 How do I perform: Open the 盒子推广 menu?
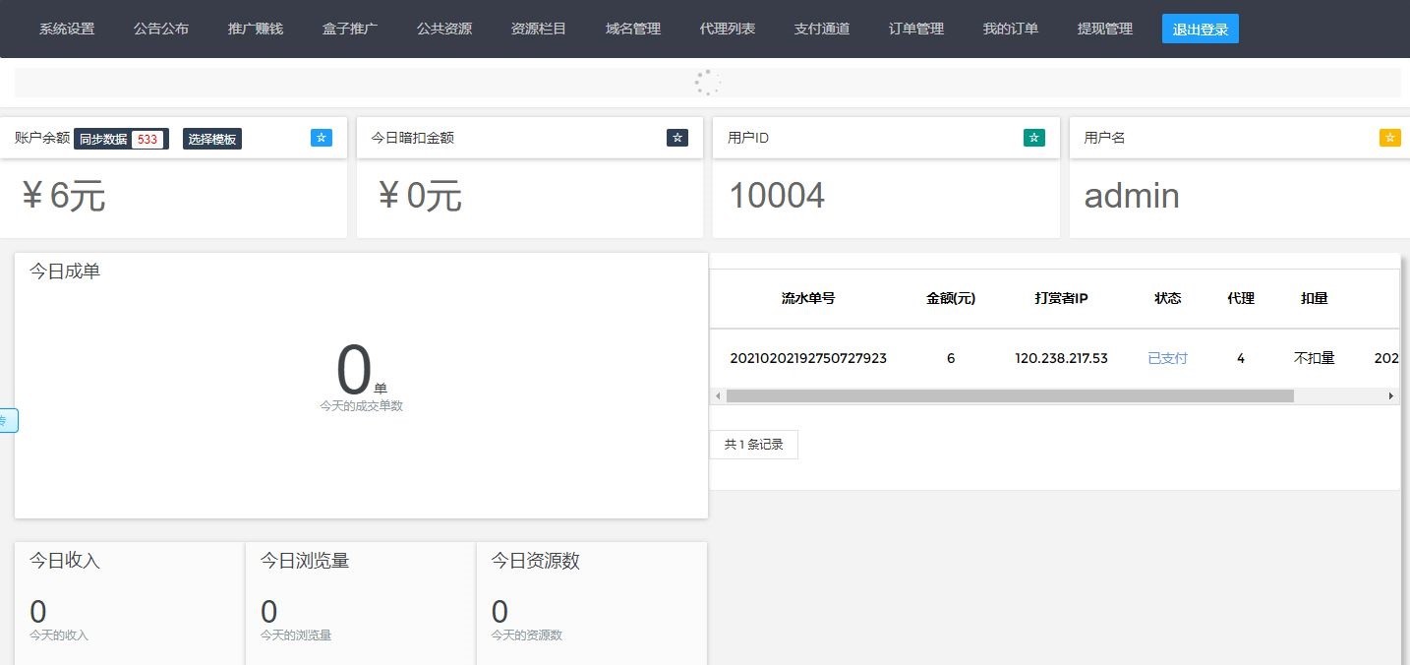(349, 29)
